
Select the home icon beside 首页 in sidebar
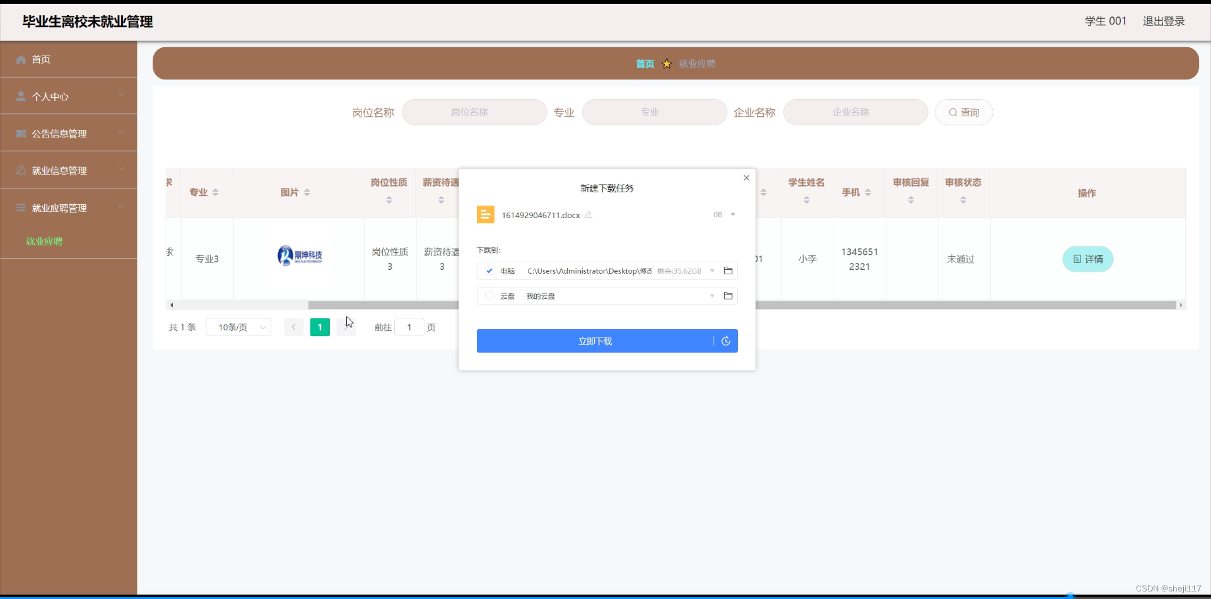[x=21, y=59]
